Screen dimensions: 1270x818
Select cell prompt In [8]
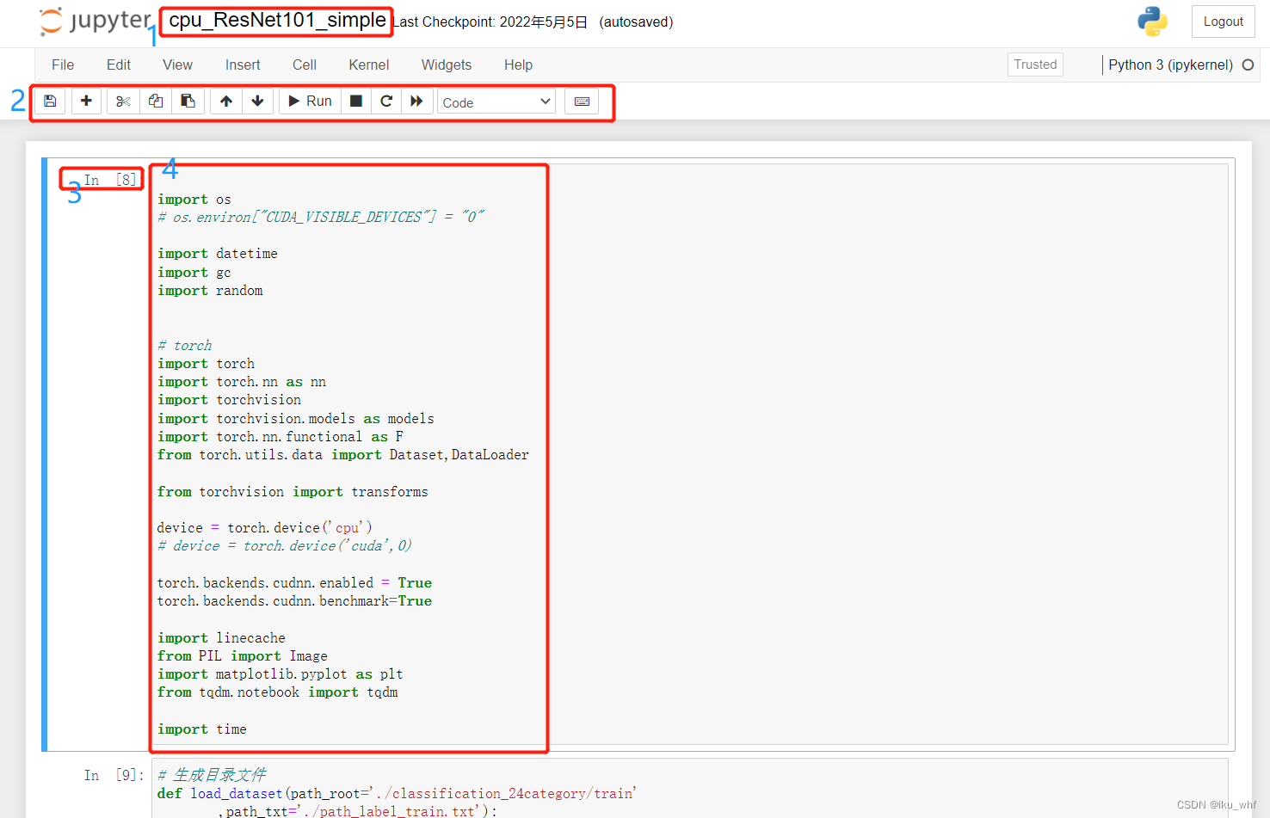[110, 180]
